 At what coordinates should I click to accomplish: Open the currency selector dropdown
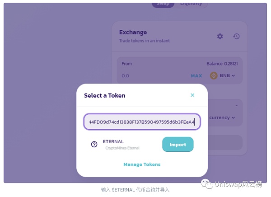pos(222,117)
